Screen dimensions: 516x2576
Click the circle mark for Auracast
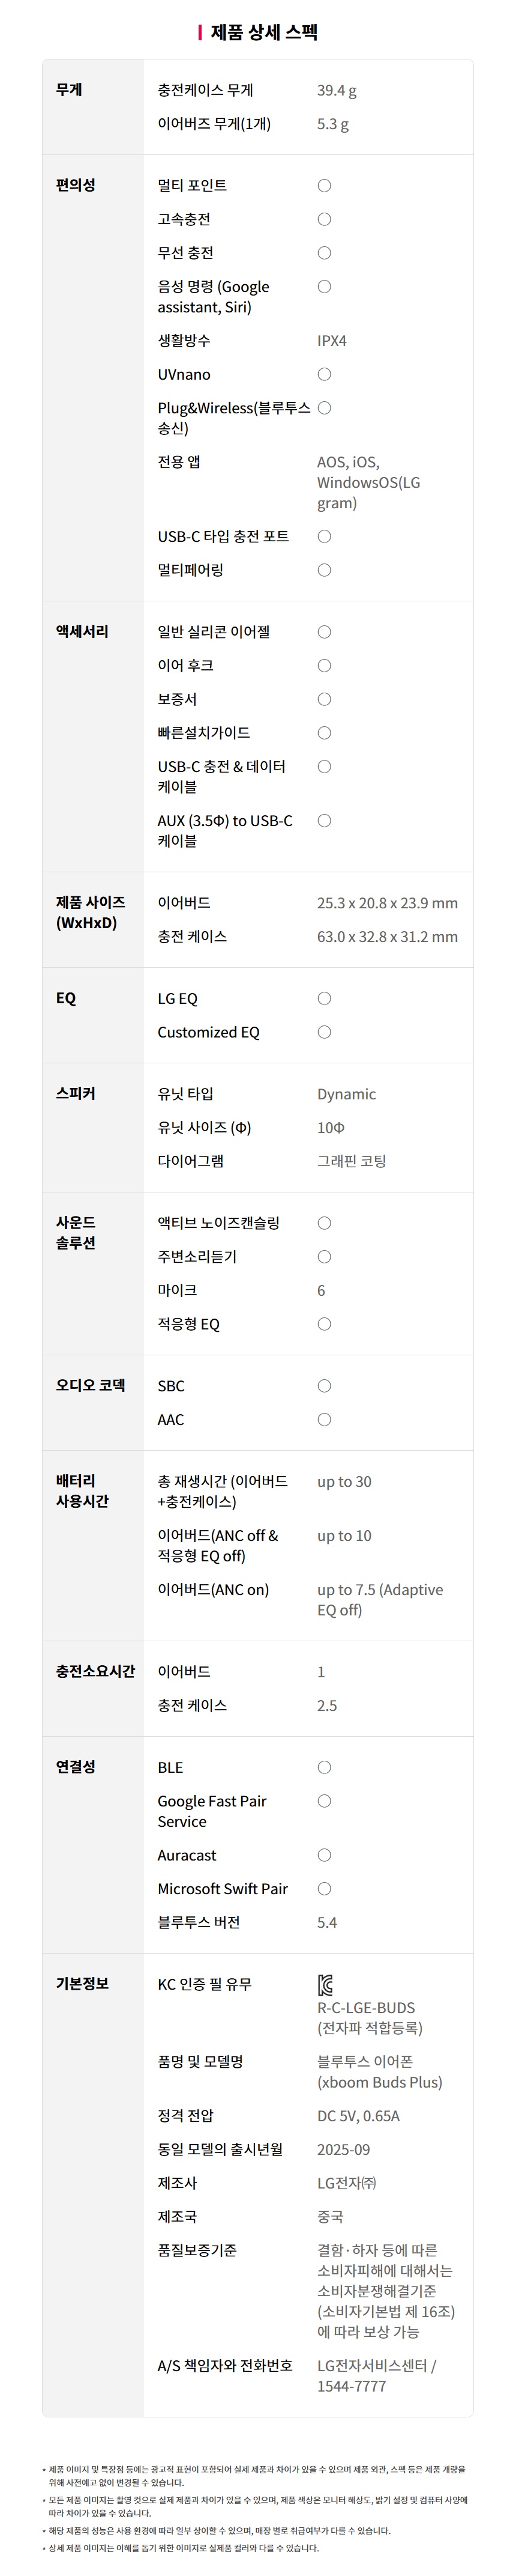click(325, 1855)
